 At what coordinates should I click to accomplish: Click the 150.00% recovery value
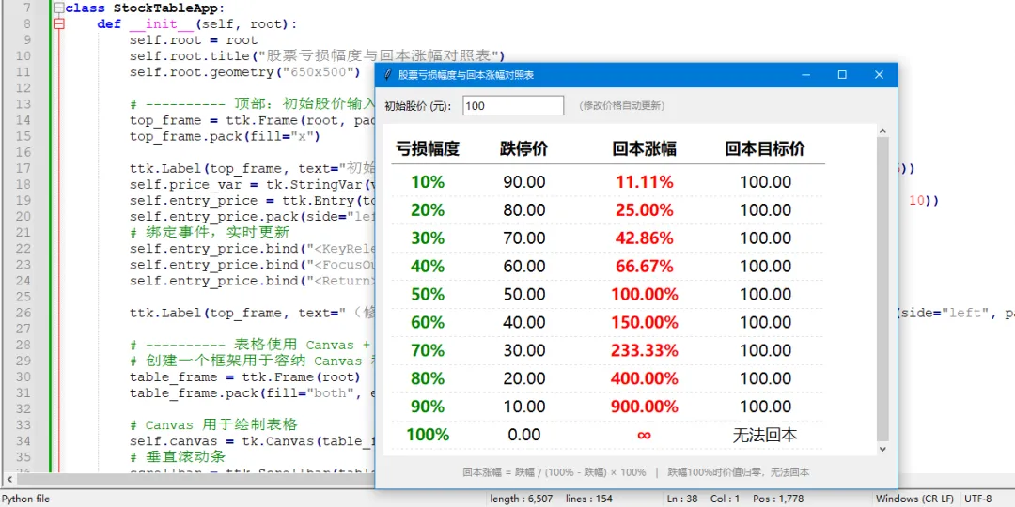[x=645, y=322]
